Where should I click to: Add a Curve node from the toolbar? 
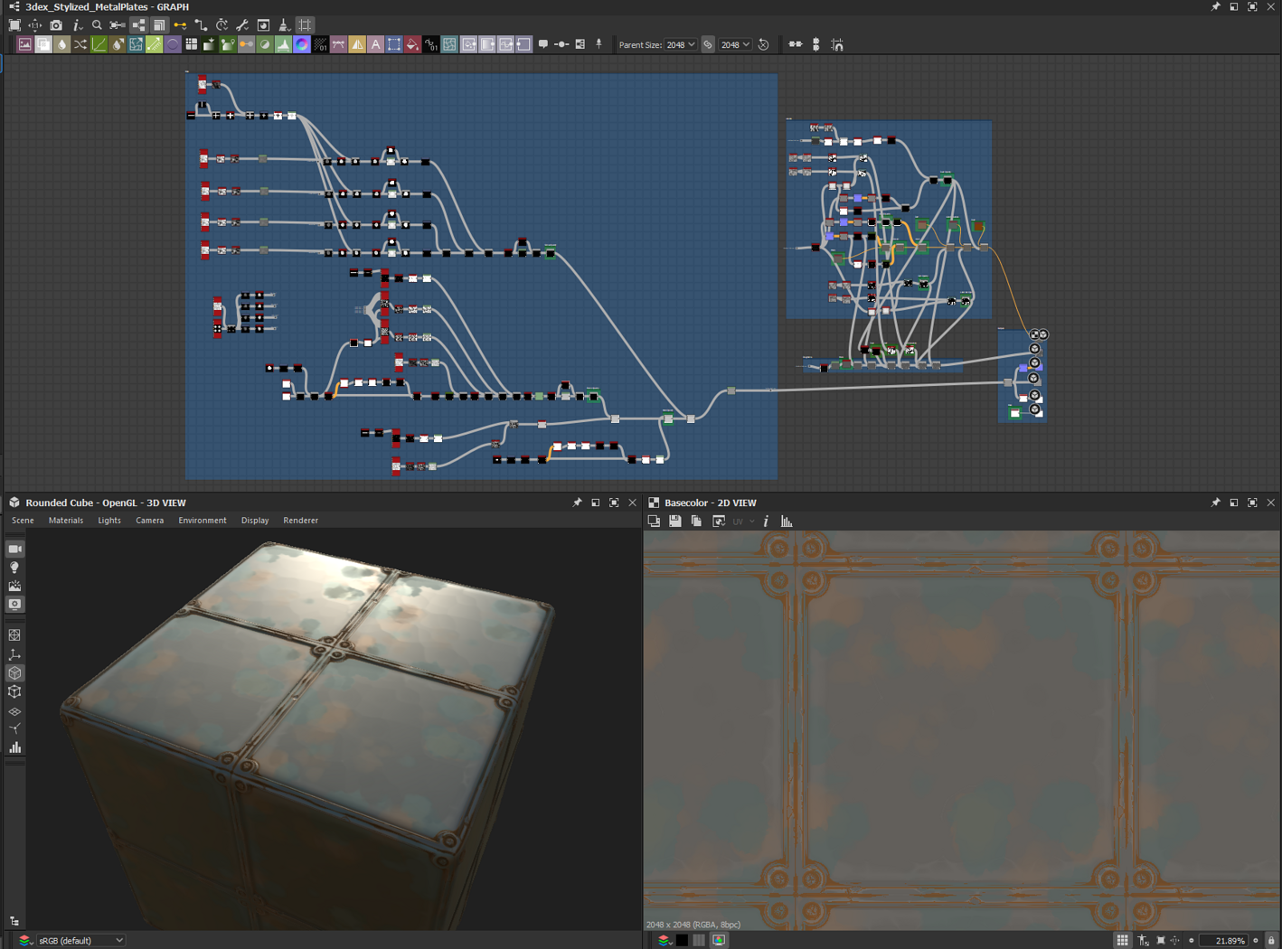click(x=99, y=44)
